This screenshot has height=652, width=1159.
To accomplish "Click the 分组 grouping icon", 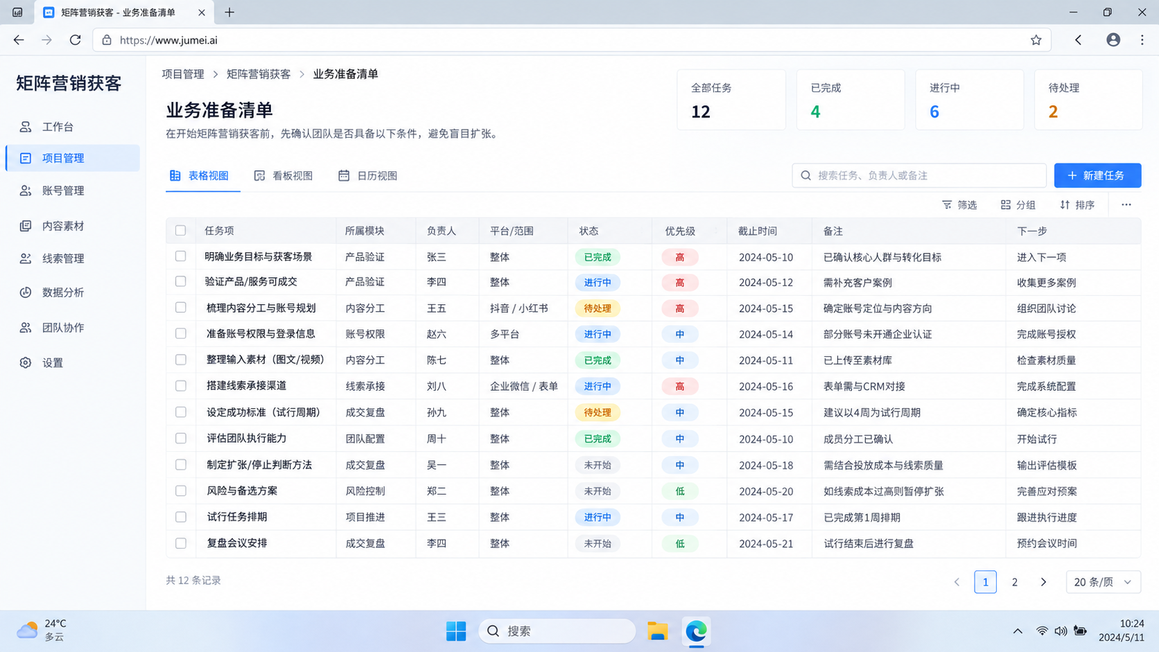I will click(x=1006, y=204).
